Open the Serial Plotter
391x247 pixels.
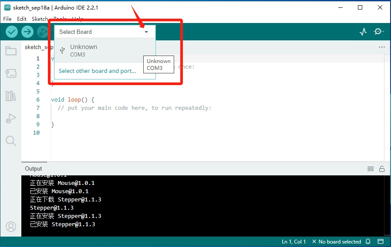pos(363,32)
